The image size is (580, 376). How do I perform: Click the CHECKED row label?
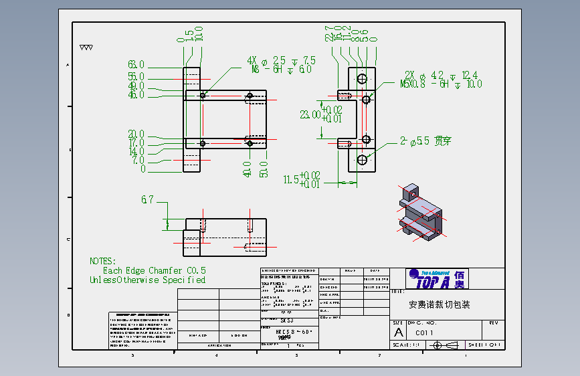[x=329, y=287]
